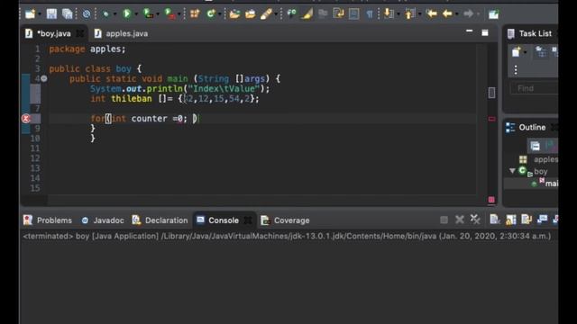Select the Outline panel tab
577x324 pixels.
click(527, 128)
